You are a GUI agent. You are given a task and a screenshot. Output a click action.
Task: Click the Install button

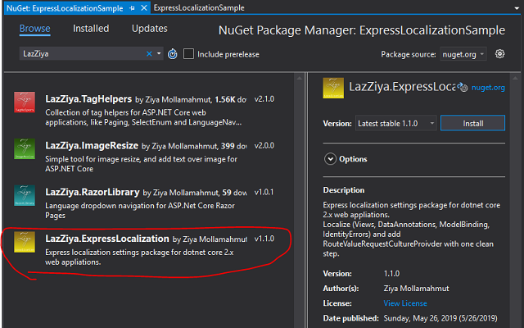[x=472, y=123]
